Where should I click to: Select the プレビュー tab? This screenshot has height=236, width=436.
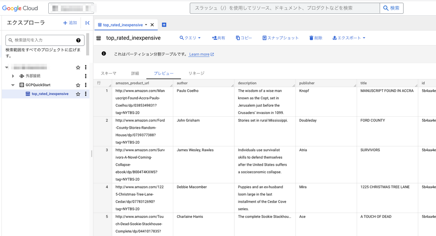163,73
